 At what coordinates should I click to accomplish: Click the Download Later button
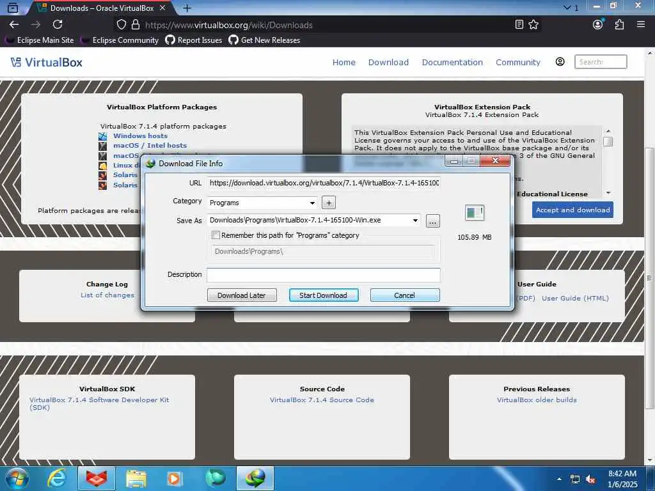point(242,295)
